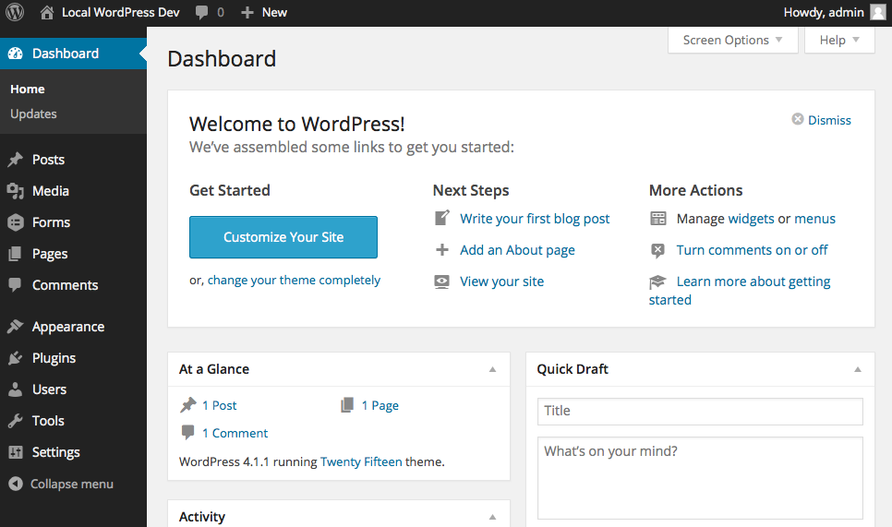
Task: Click the Settings sliders icon
Action: click(16, 452)
